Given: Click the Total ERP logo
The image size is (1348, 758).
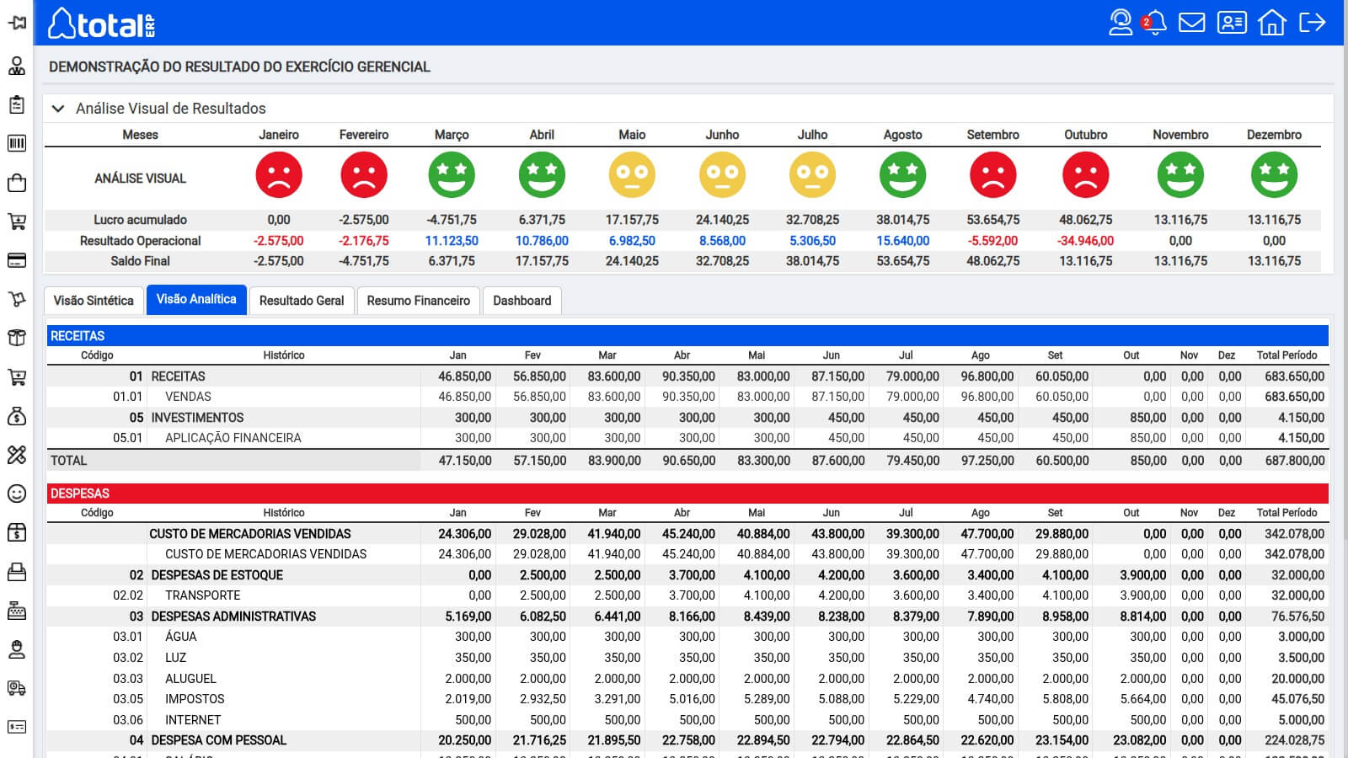Looking at the screenshot, I should tap(101, 24).
